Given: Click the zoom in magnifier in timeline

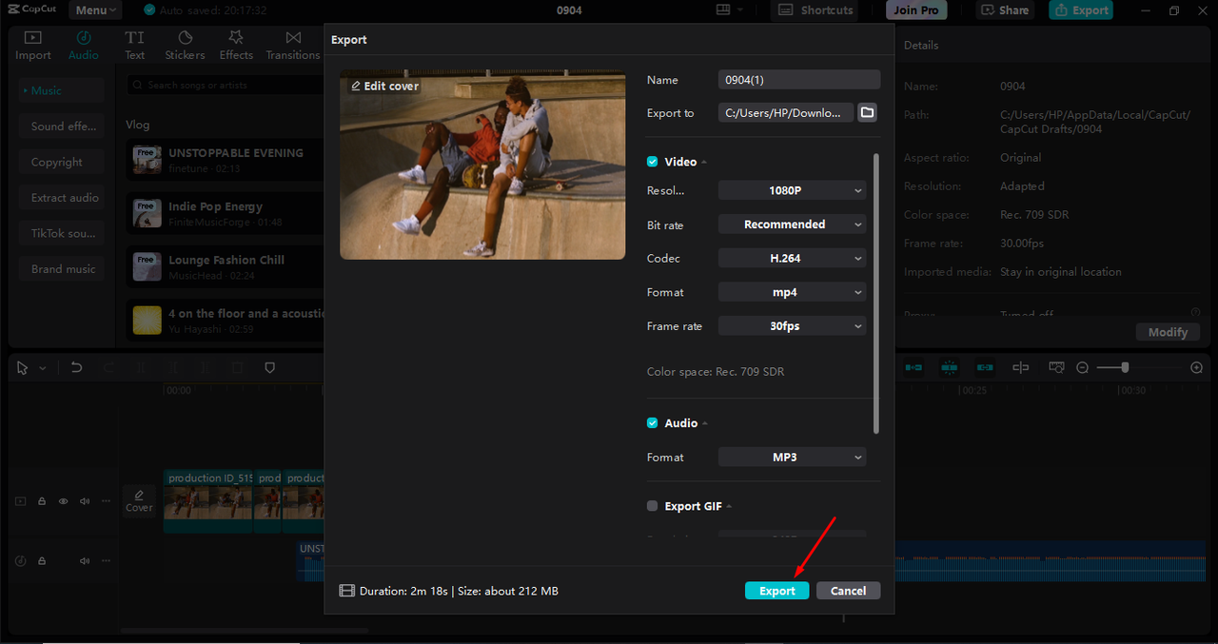Looking at the screenshot, I should click(1197, 367).
